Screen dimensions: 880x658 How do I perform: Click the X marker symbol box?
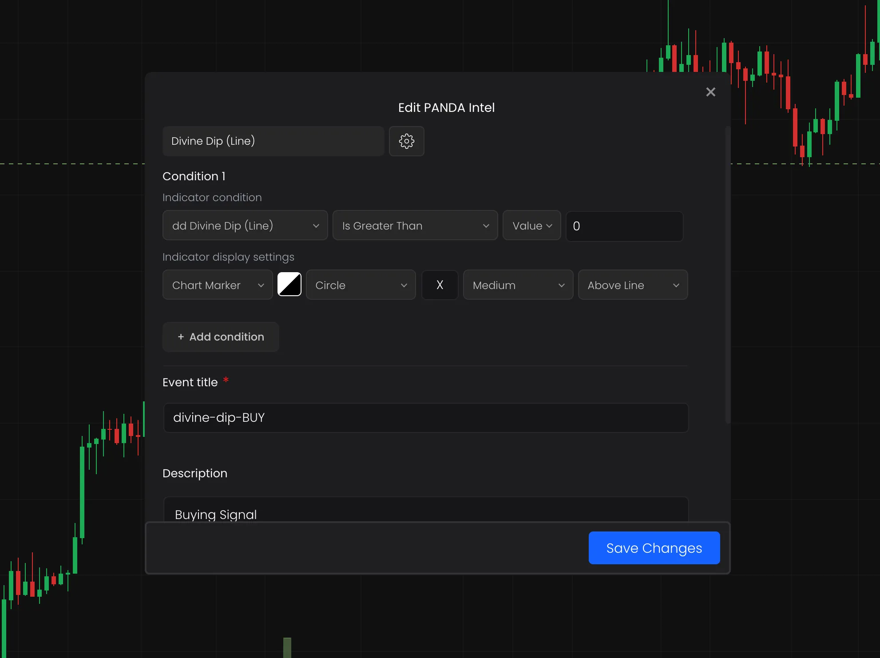click(x=440, y=285)
